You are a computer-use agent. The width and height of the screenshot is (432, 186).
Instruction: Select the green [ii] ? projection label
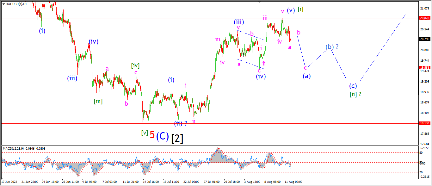click(355, 94)
